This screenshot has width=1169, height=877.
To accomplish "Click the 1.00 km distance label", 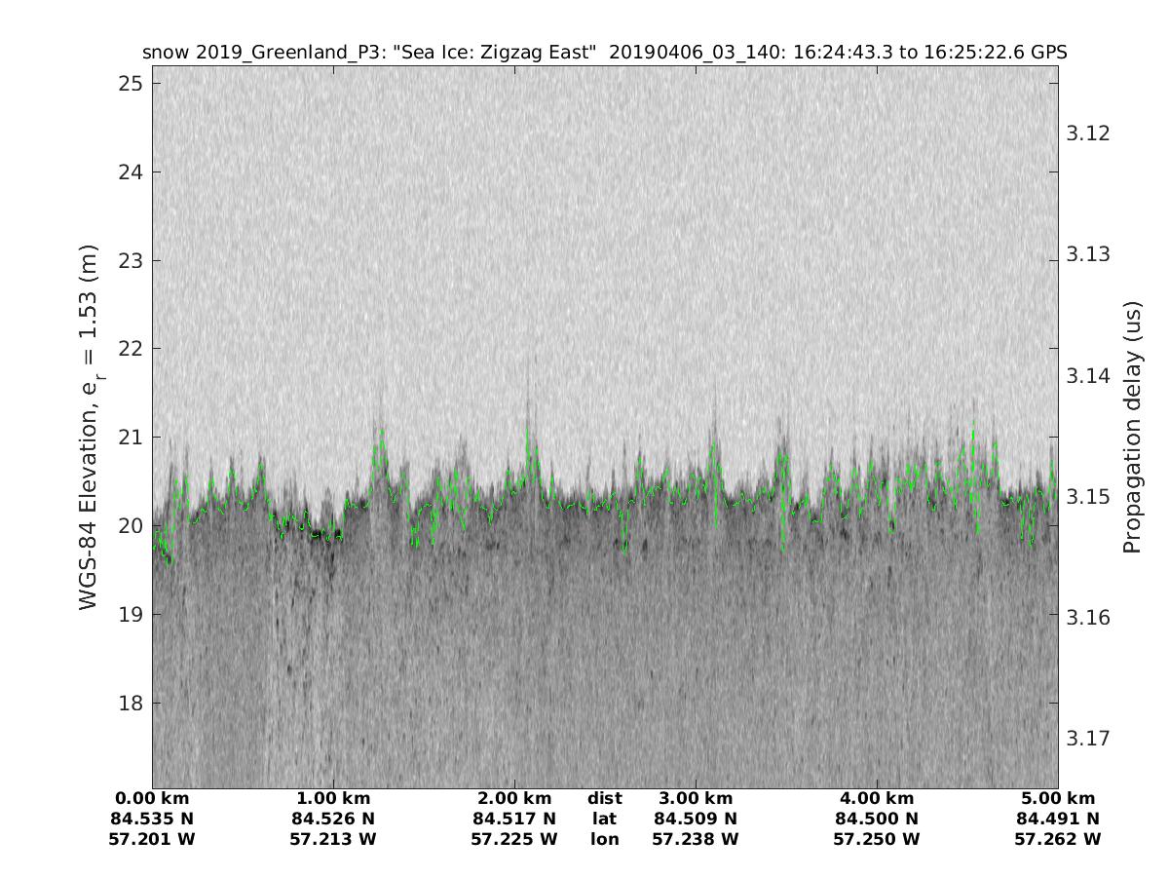I will pos(333,798).
